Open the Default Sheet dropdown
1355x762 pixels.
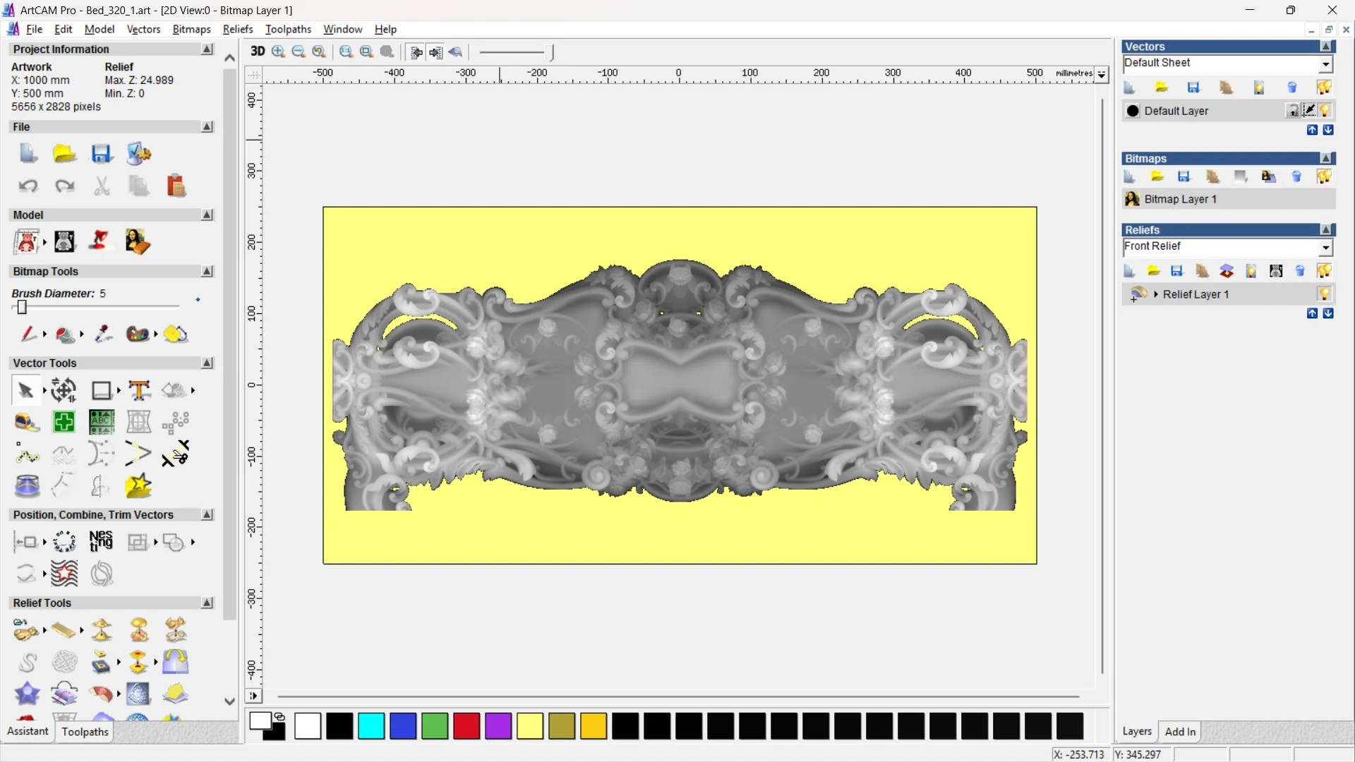(x=1325, y=64)
